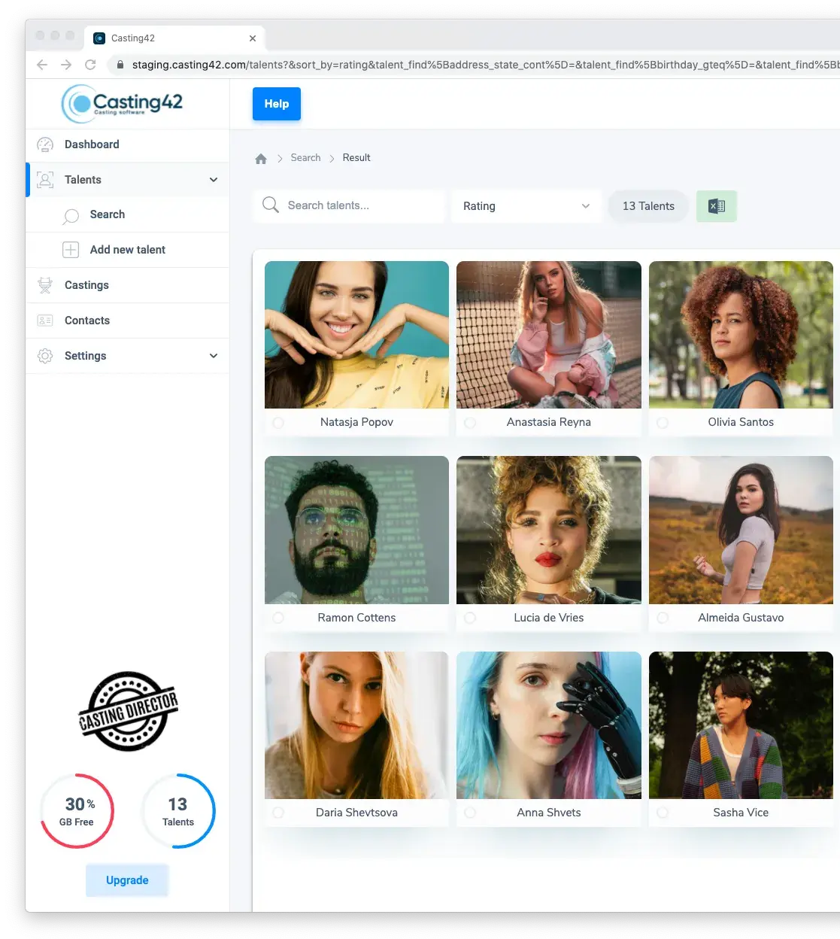Select the Casting42 browser tab
Image resolution: width=840 pixels, height=939 pixels.
coord(173,38)
